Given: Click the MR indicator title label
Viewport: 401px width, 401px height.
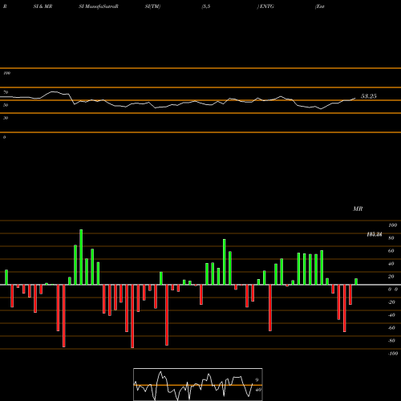Looking at the screenshot, I should click(358, 209).
